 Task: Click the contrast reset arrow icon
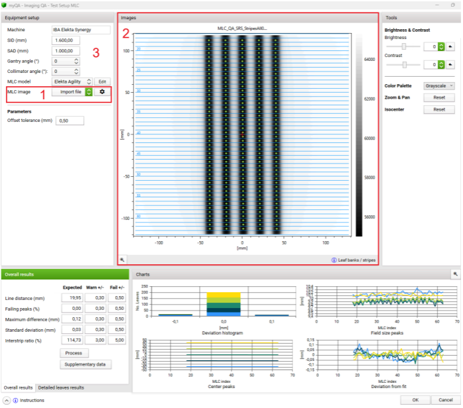pyautogui.click(x=450, y=64)
